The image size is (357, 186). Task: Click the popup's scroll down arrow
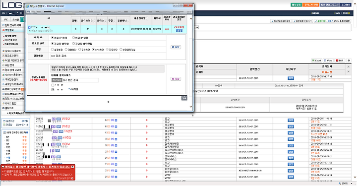pyautogui.click(x=191, y=107)
